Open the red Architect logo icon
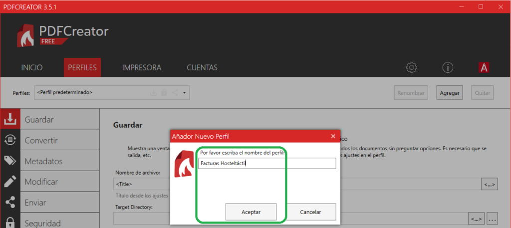The height and width of the screenshot is (228, 511). click(x=483, y=67)
